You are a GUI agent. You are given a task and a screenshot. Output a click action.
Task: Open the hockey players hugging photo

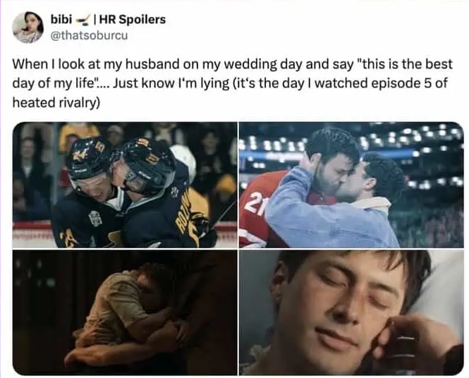[x=125, y=185]
